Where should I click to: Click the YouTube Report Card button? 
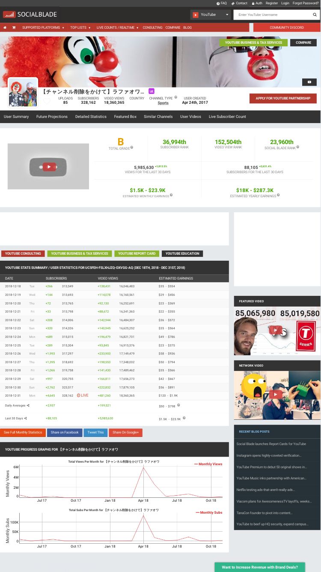(137, 253)
